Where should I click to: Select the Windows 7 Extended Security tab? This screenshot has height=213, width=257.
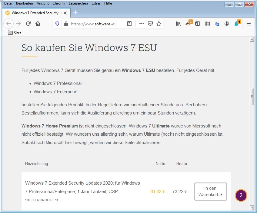click(37, 13)
